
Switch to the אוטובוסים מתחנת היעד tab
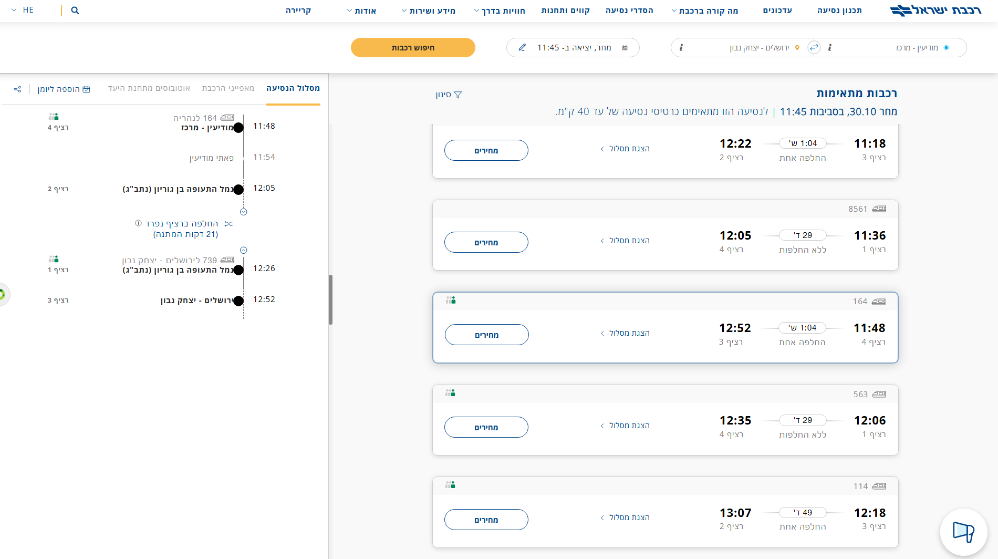[x=149, y=88]
